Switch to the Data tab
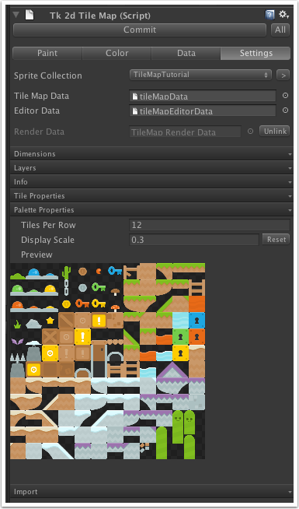This screenshot has height=509, width=299. tap(186, 53)
